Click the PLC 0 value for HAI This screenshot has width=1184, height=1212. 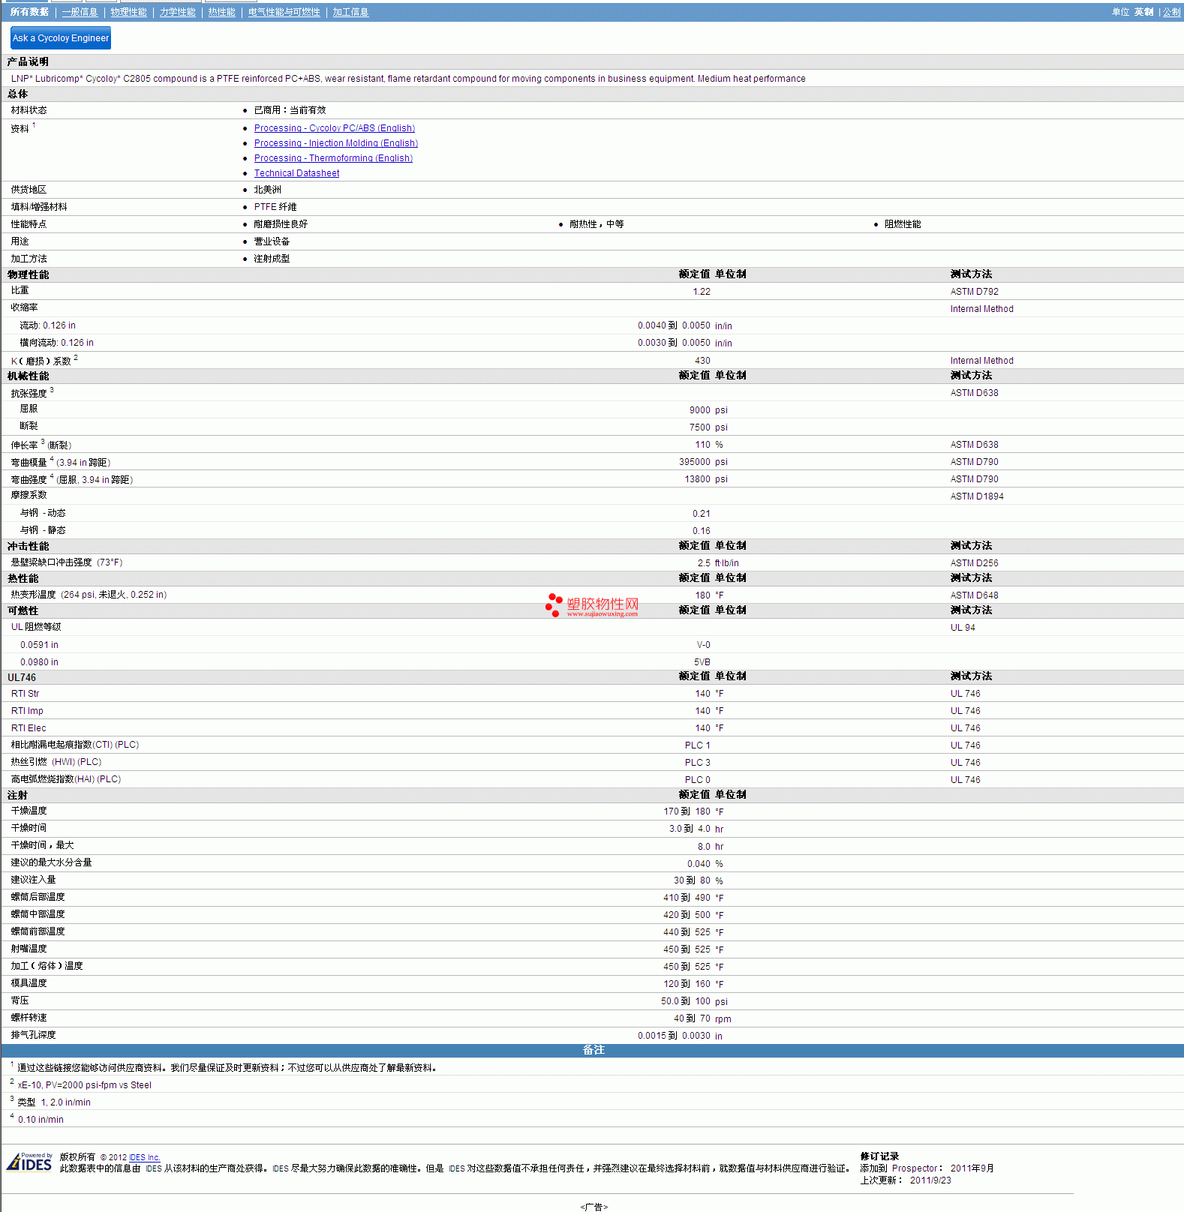(x=697, y=780)
